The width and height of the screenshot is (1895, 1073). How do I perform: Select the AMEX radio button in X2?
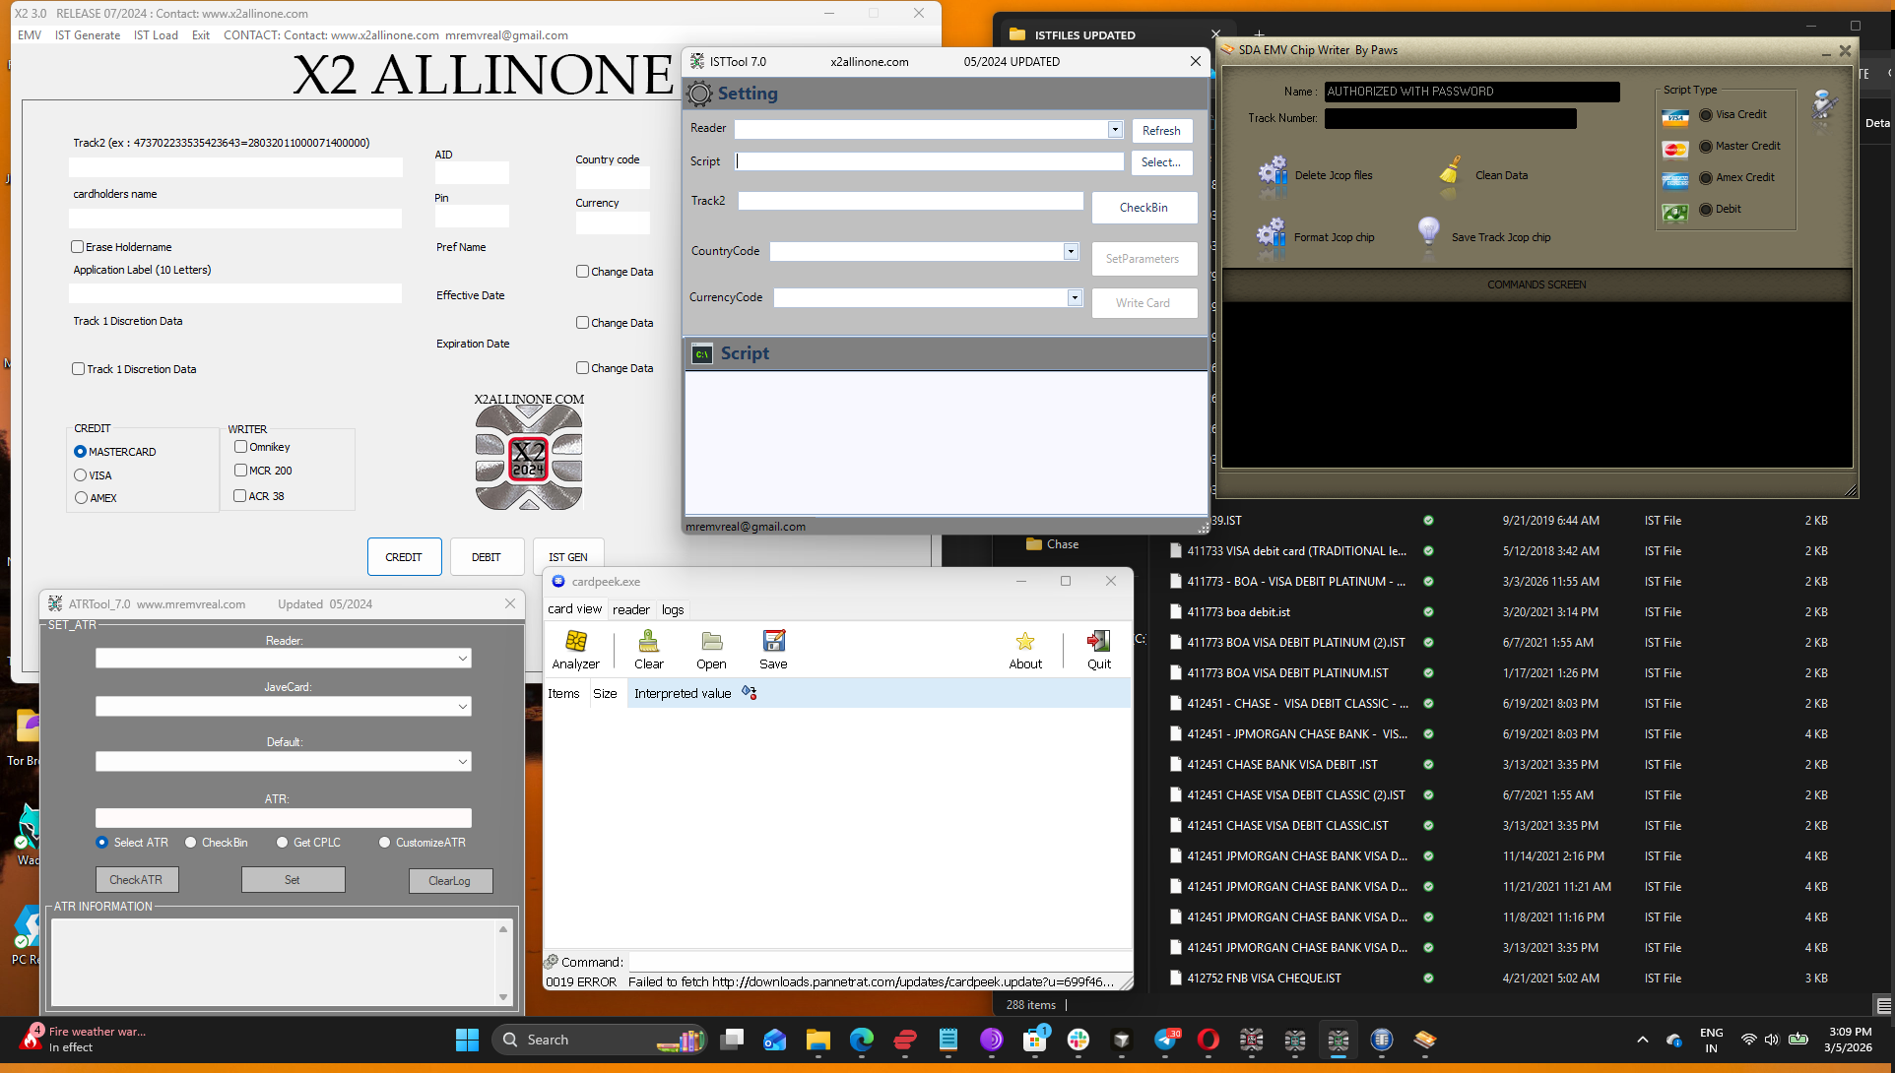coord(81,498)
